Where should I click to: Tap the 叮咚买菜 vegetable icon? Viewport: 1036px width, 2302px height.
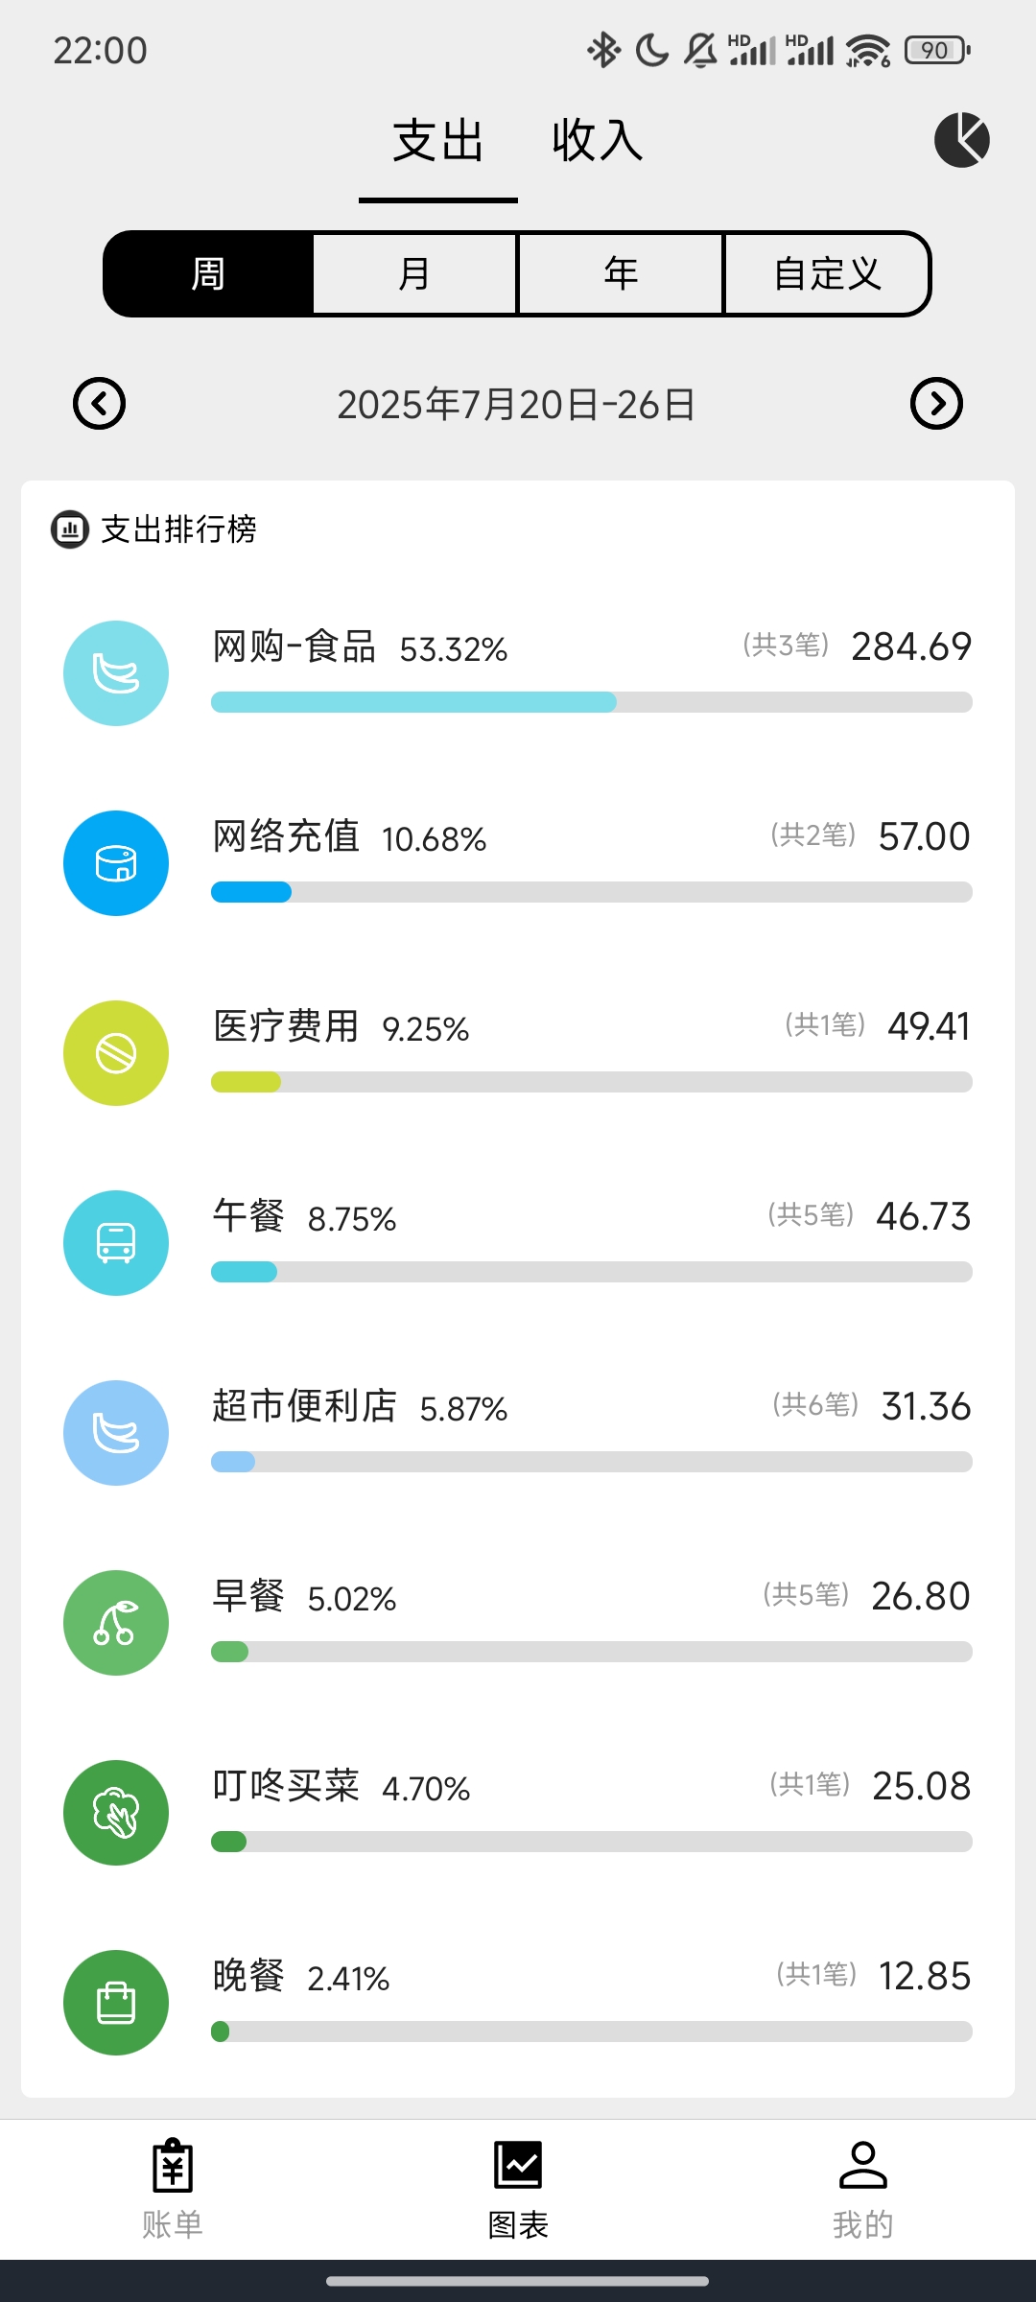pyautogui.click(x=116, y=1813)
